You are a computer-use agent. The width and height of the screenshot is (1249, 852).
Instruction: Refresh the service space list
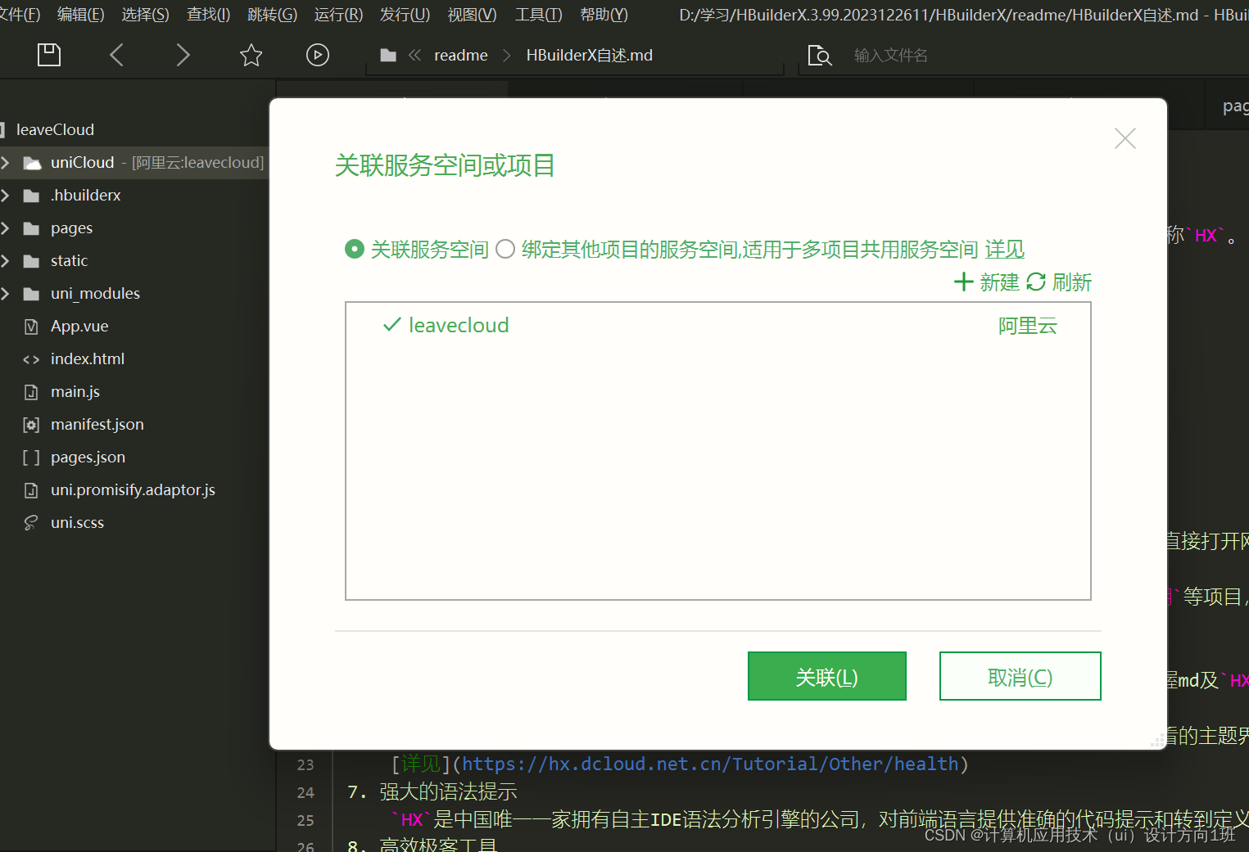pyautogui.click(x=1061, y=282)
